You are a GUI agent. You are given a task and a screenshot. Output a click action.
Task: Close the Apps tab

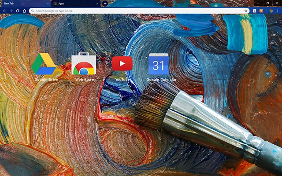pyautogui.click(x=97, y=4)
